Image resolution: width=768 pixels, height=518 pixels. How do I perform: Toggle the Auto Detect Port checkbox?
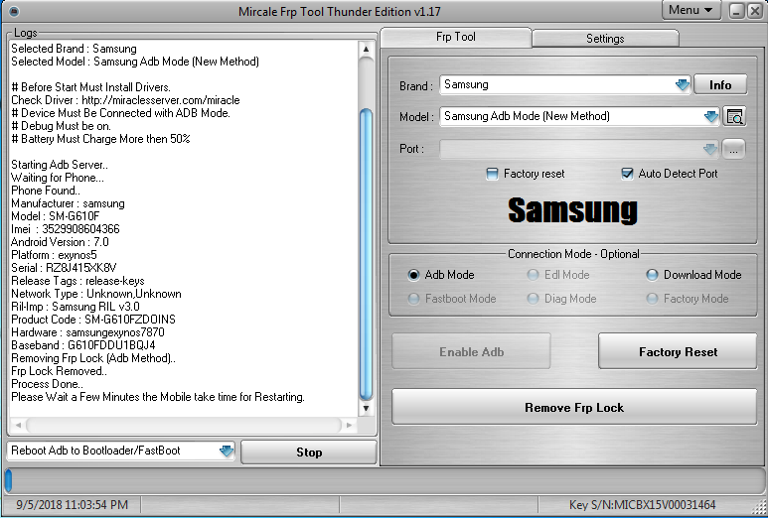627,174
